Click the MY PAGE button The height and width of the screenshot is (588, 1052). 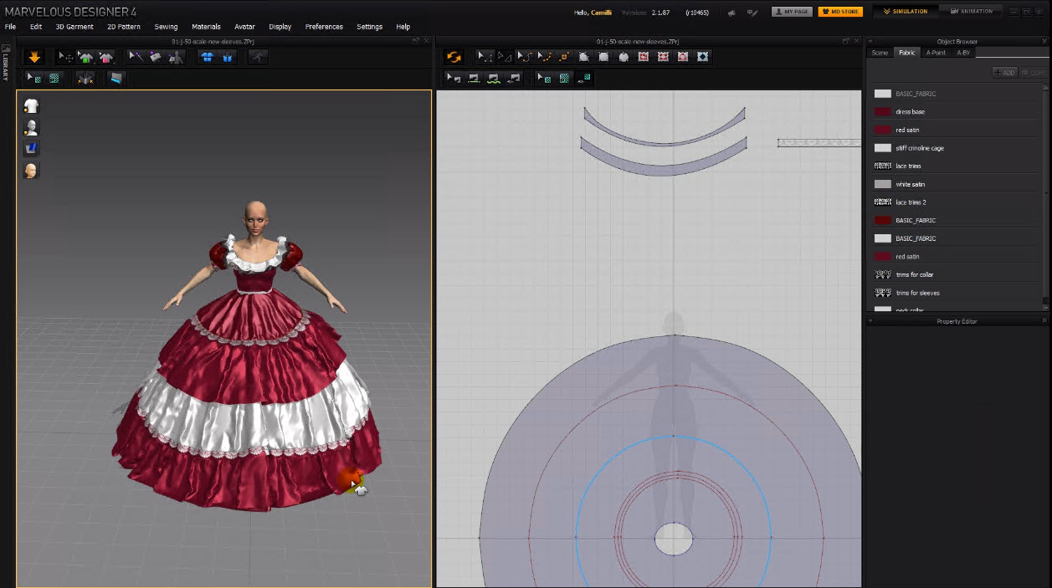tap(792, 12)
